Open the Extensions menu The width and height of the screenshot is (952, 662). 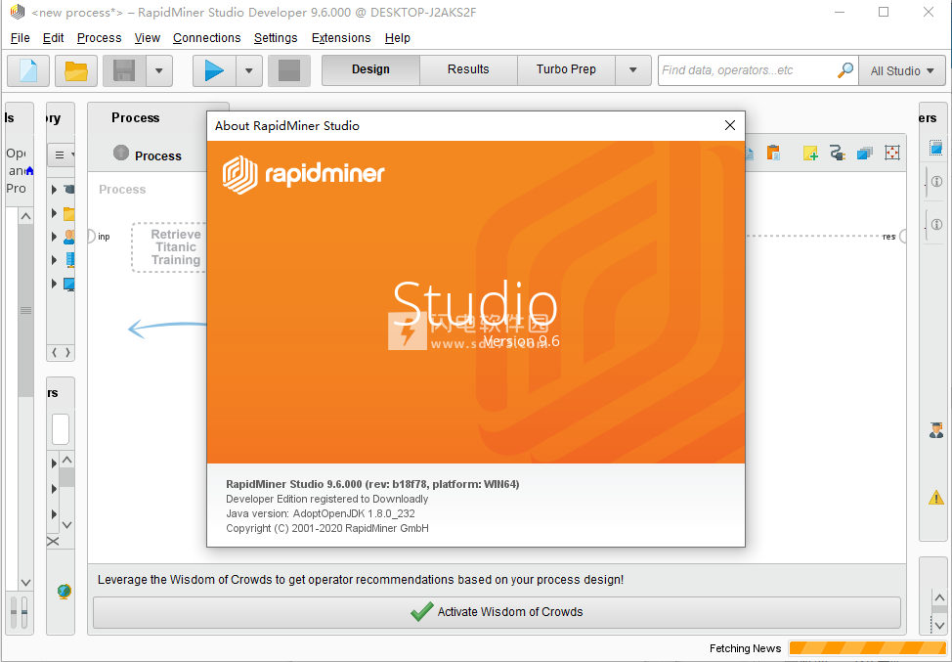(x=341, y=38)
